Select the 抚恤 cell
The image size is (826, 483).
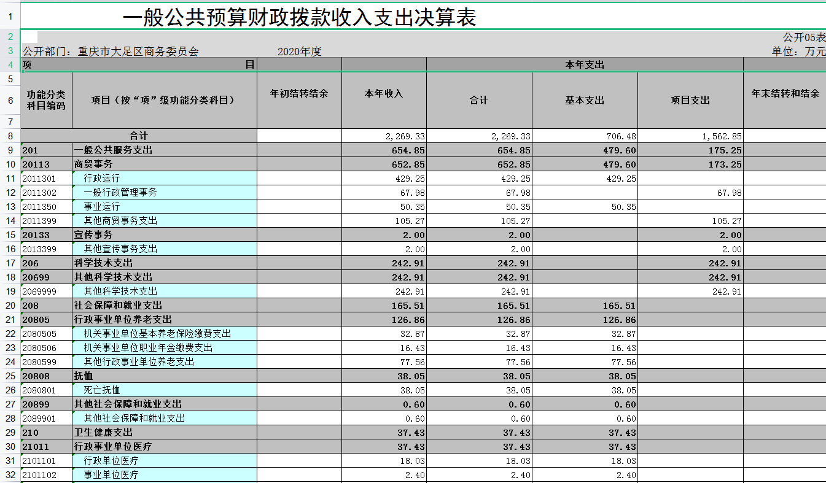(164, 376)
